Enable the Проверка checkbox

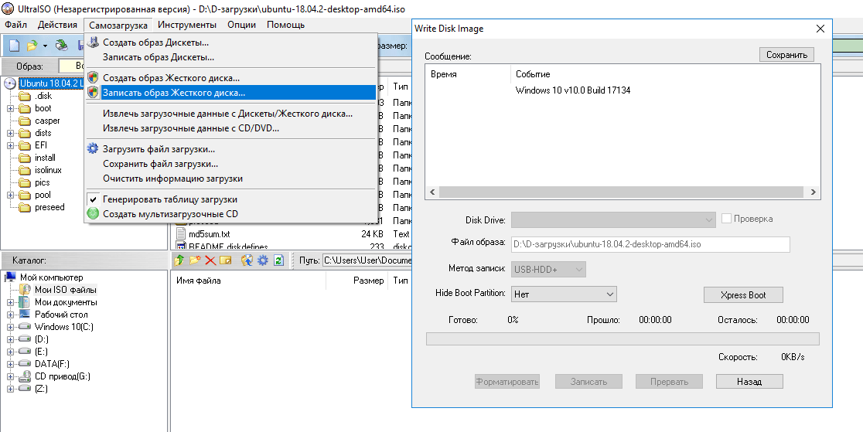tap(727, 219)
